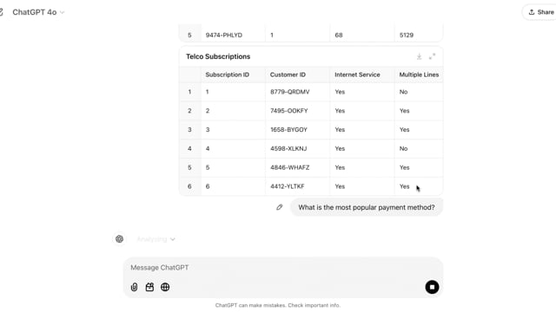
Task: Download the Telco Subscriptions table
Action: [x=419, y=56]
